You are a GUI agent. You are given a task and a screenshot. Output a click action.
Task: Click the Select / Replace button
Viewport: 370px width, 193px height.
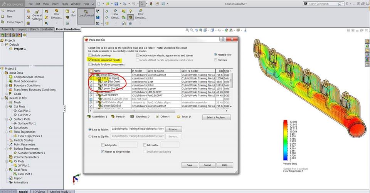[218, 117]
